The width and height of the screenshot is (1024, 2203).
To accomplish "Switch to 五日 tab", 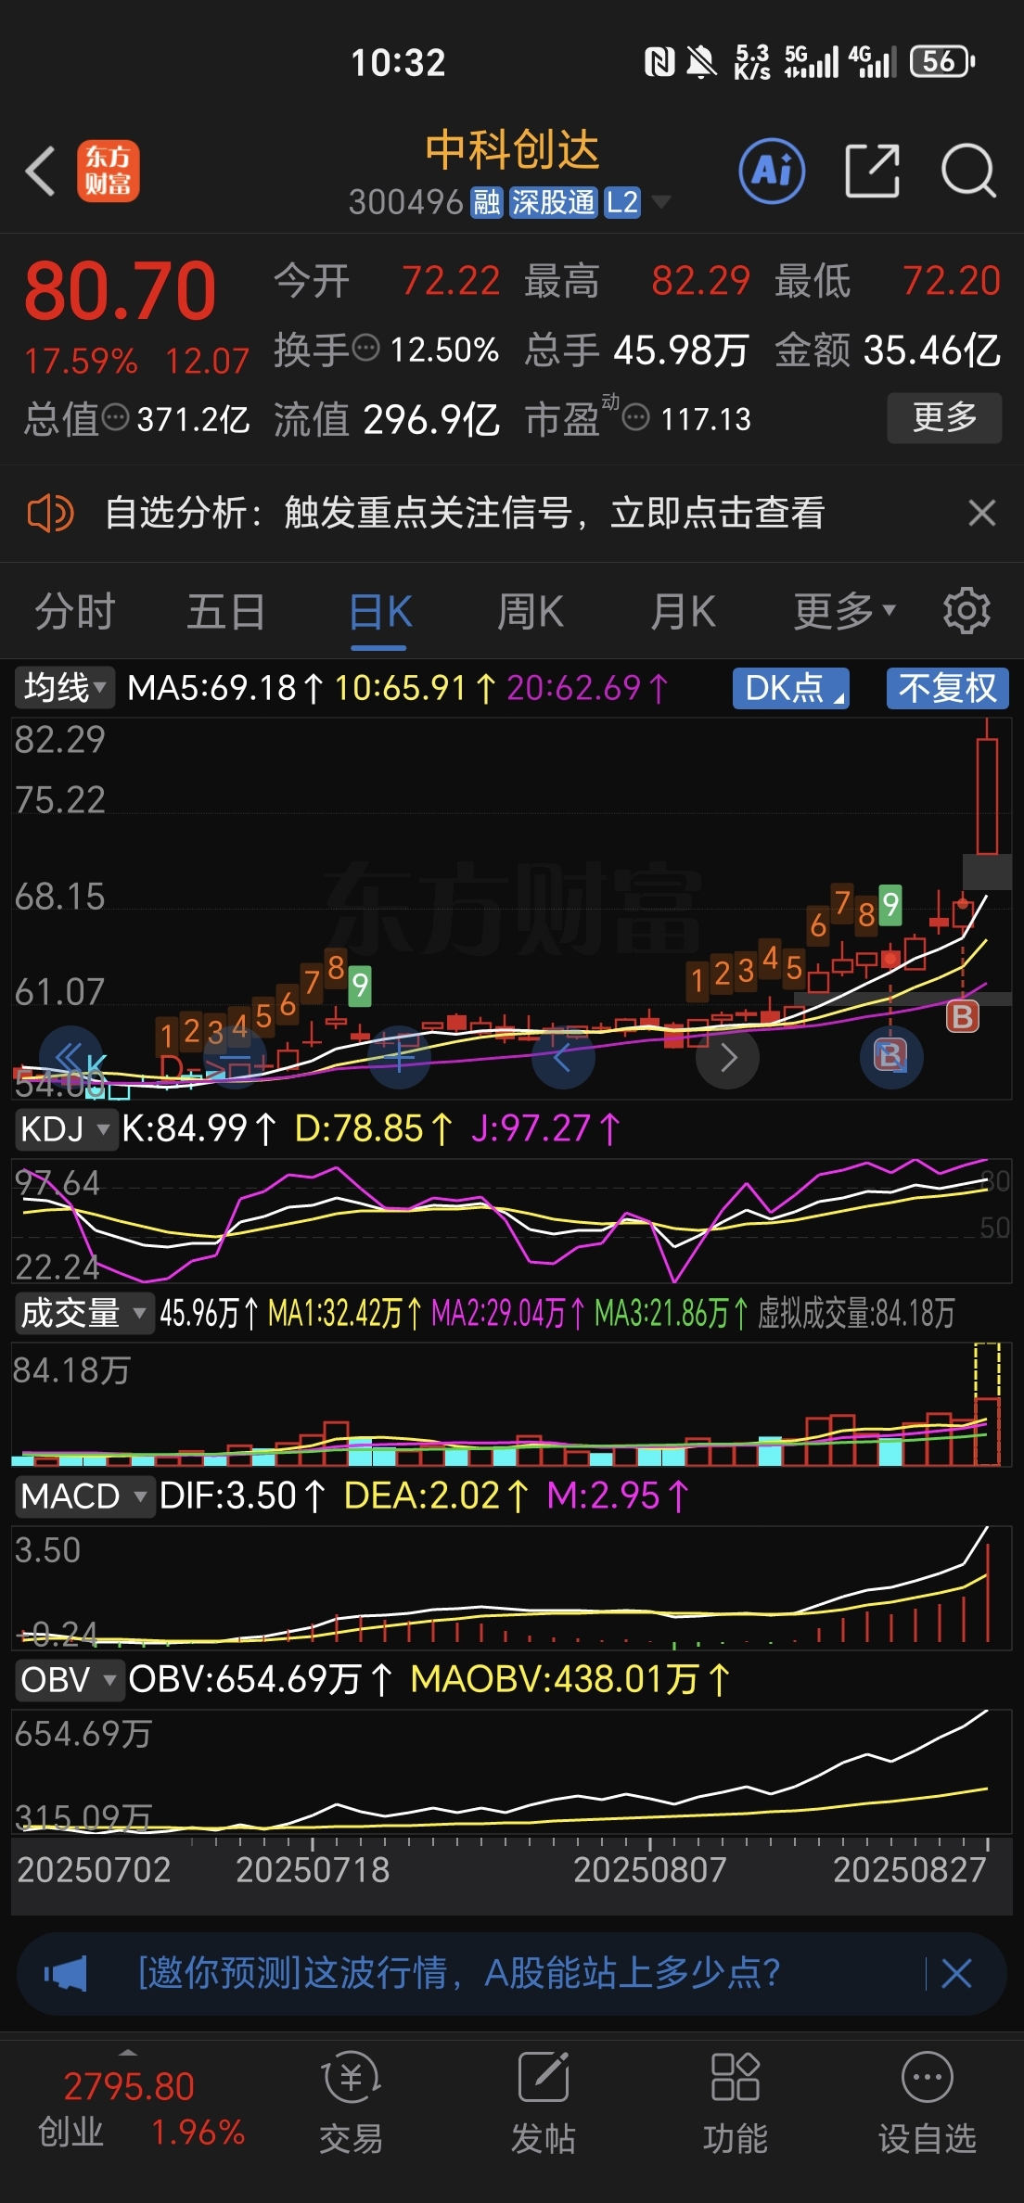I will pos(226,612).
